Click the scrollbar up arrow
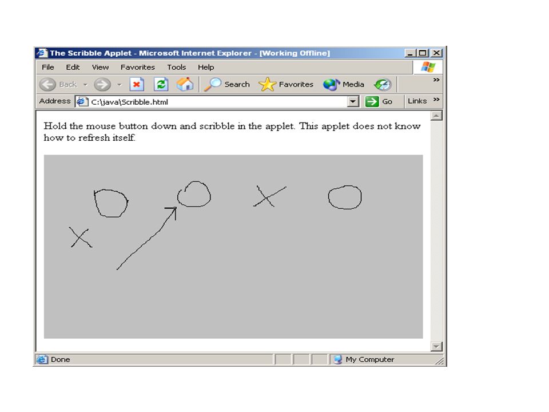This screenshot has width=549, height=412. 436,116
